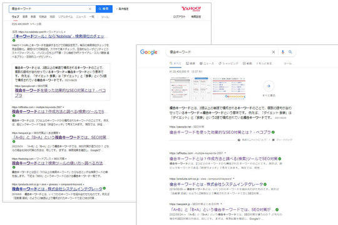Open Google result 複合キーワードとは？作成方法と調べる
Viewport: 338px width, 225px height.
[x=223, y=159]
